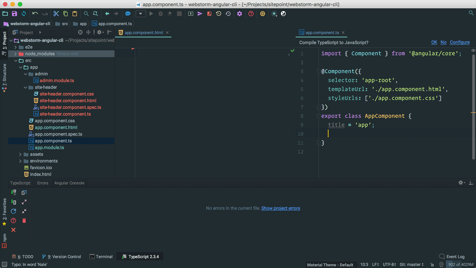The width and height of the screenshot is (476, 268).
Task: Click the Save All toolbar icon
Action: coord(14,14)
